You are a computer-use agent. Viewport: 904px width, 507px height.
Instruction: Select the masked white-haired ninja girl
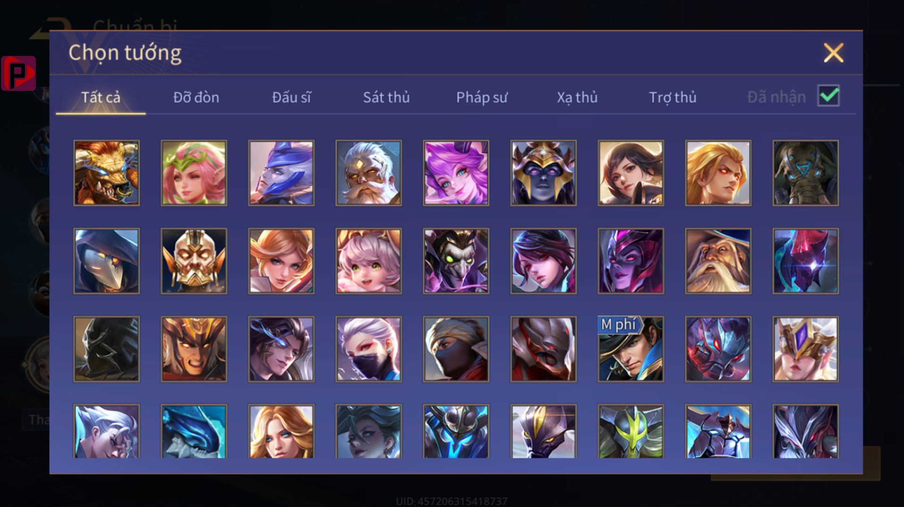369,349
